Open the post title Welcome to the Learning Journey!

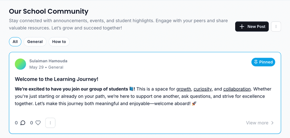point(57,79)
